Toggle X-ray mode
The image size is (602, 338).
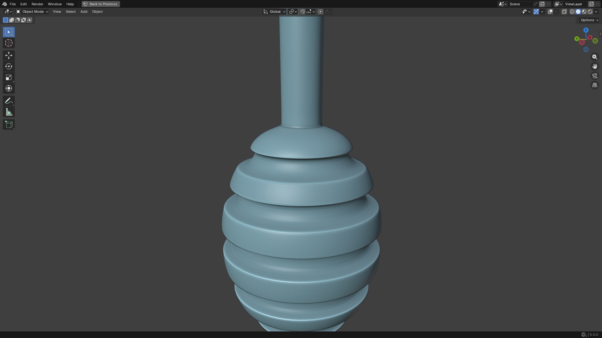coord(564,12)
